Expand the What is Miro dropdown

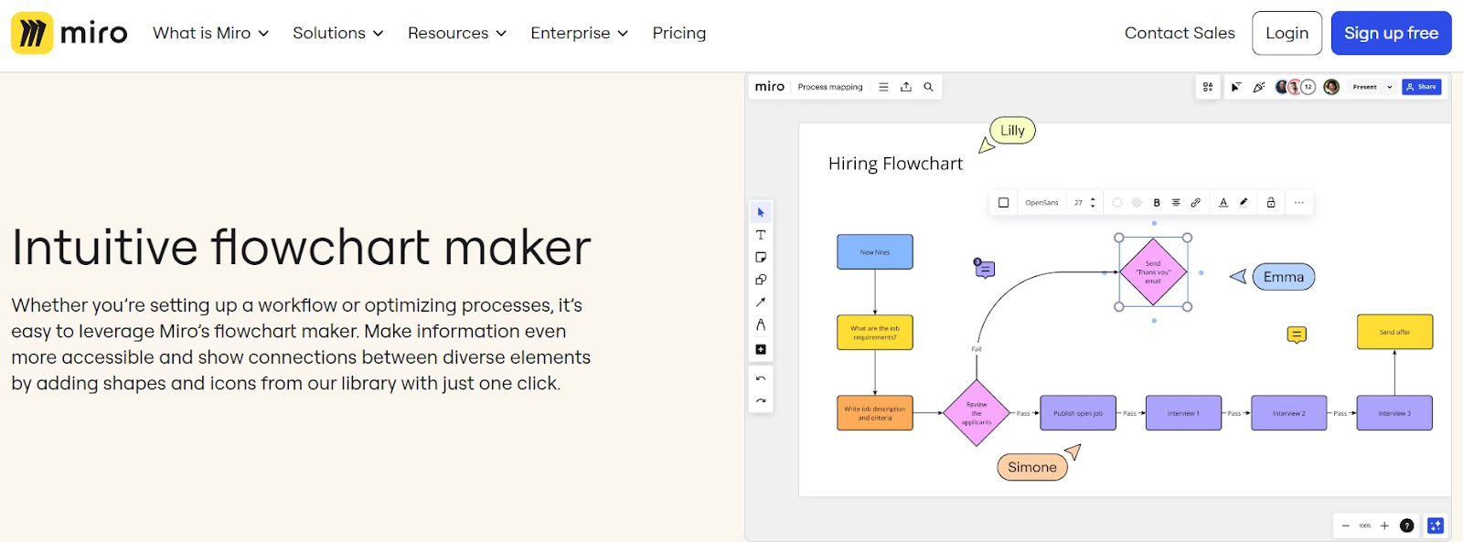(210, 33)
